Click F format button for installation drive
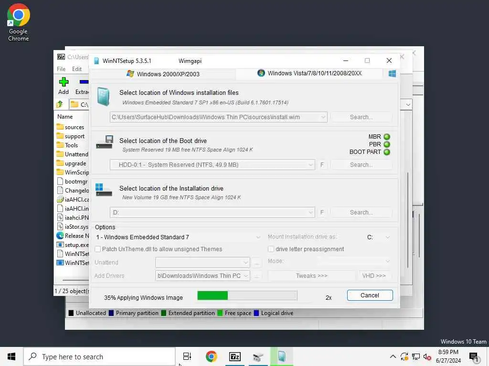 pyautogui.click(x=322, y=213)
